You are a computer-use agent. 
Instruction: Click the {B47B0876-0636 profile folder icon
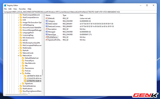[x=25, y=76]
